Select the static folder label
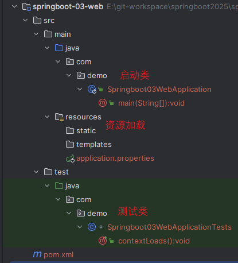The width and height of the screenshot is (238, 263). (86, 131)
